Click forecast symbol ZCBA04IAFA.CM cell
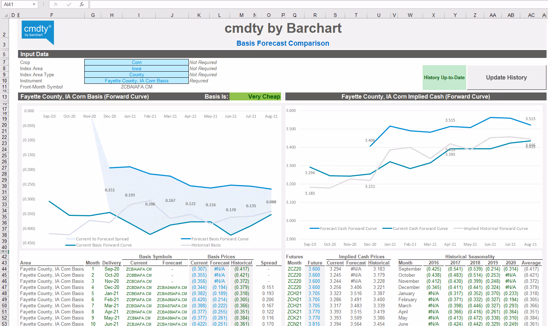 coord(172,287)
